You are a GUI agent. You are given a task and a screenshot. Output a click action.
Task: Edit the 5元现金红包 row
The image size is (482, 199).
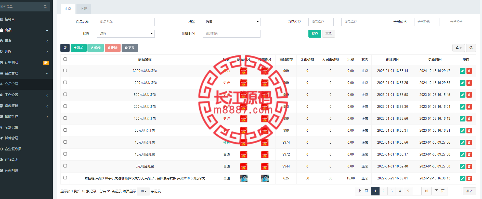pos(463,166)
